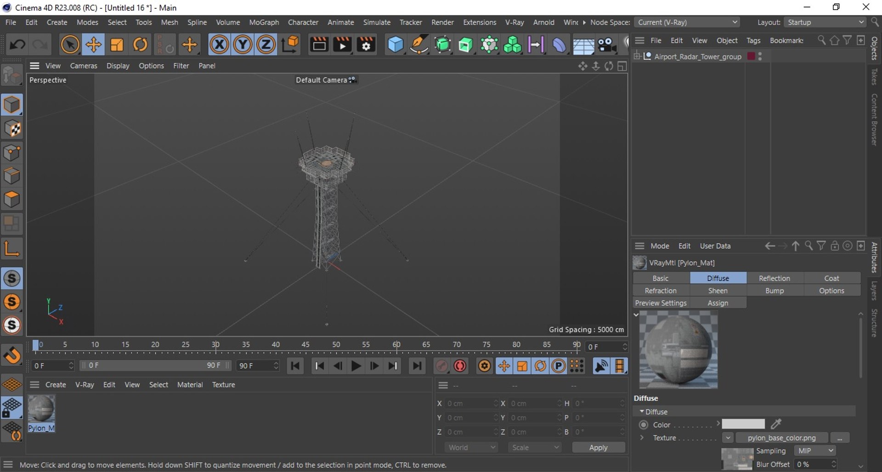The image size is (882, 472).
Task: Open Edit Render Settings icon
Action: (366, 45)
